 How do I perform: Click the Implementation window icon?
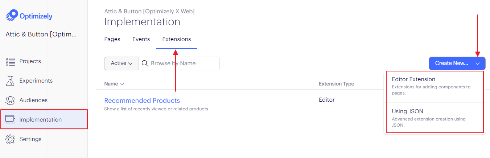[10, 119]
